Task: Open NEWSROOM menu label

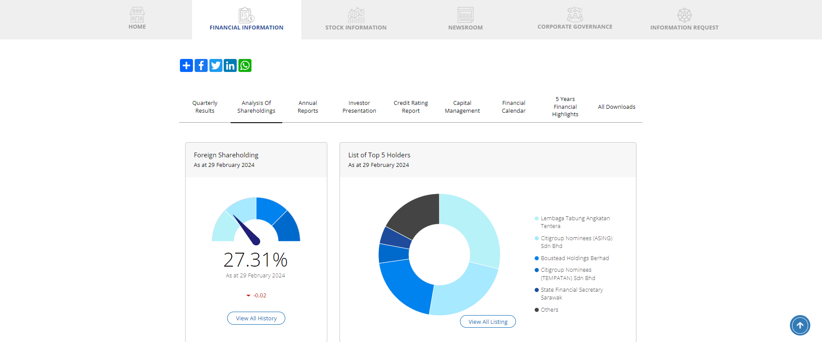Action: point(466,28)
